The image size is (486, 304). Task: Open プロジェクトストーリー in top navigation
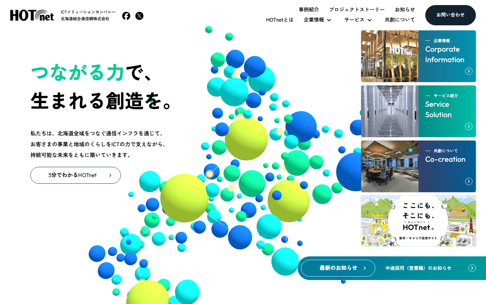pyautogui.click(x=357, y=9)
